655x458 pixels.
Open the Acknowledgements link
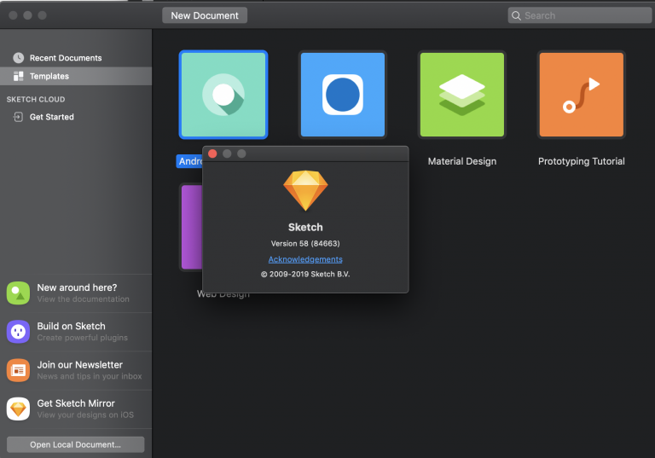coord(305,259)
